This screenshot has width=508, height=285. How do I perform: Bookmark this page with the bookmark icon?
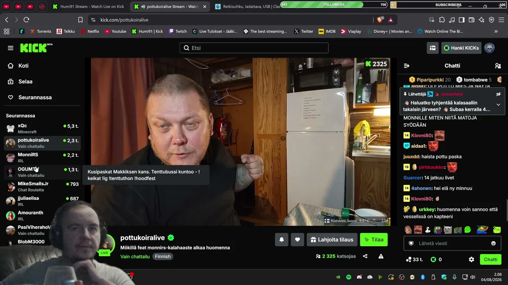[x=81, y=20]
